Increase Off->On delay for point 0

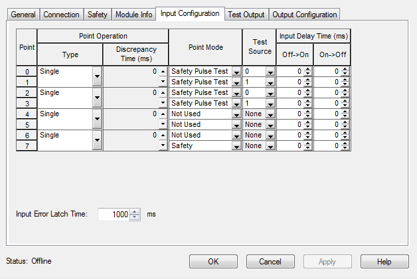[x=307, y=69]
